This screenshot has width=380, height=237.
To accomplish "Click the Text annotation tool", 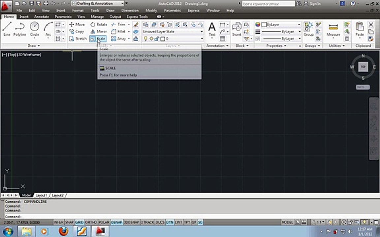I will click(x=212, y=29).
